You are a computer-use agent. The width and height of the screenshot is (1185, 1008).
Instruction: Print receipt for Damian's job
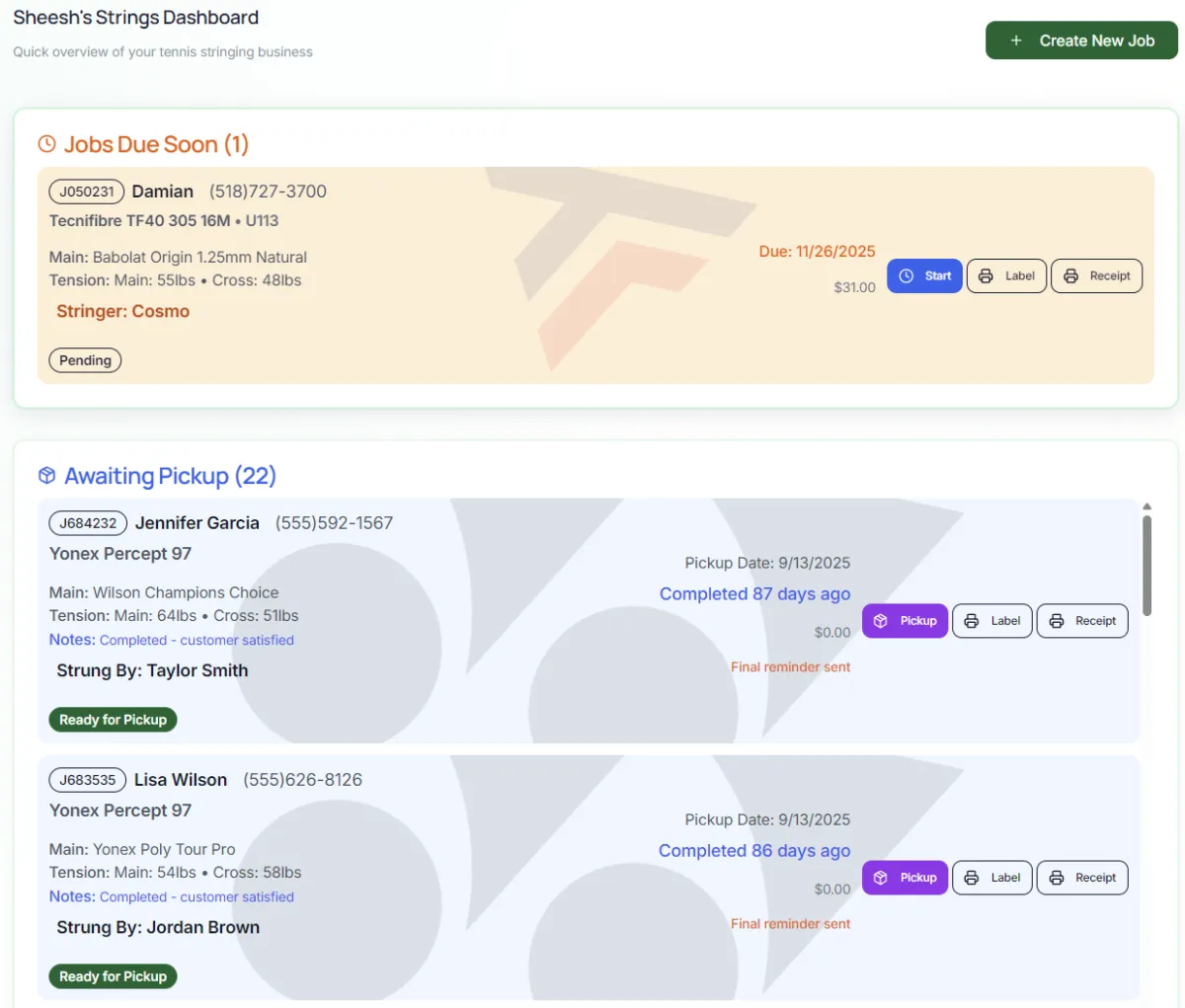[x=1096, y=276]
